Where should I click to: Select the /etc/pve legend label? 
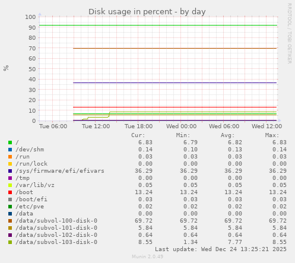click(x=30, y=207)
